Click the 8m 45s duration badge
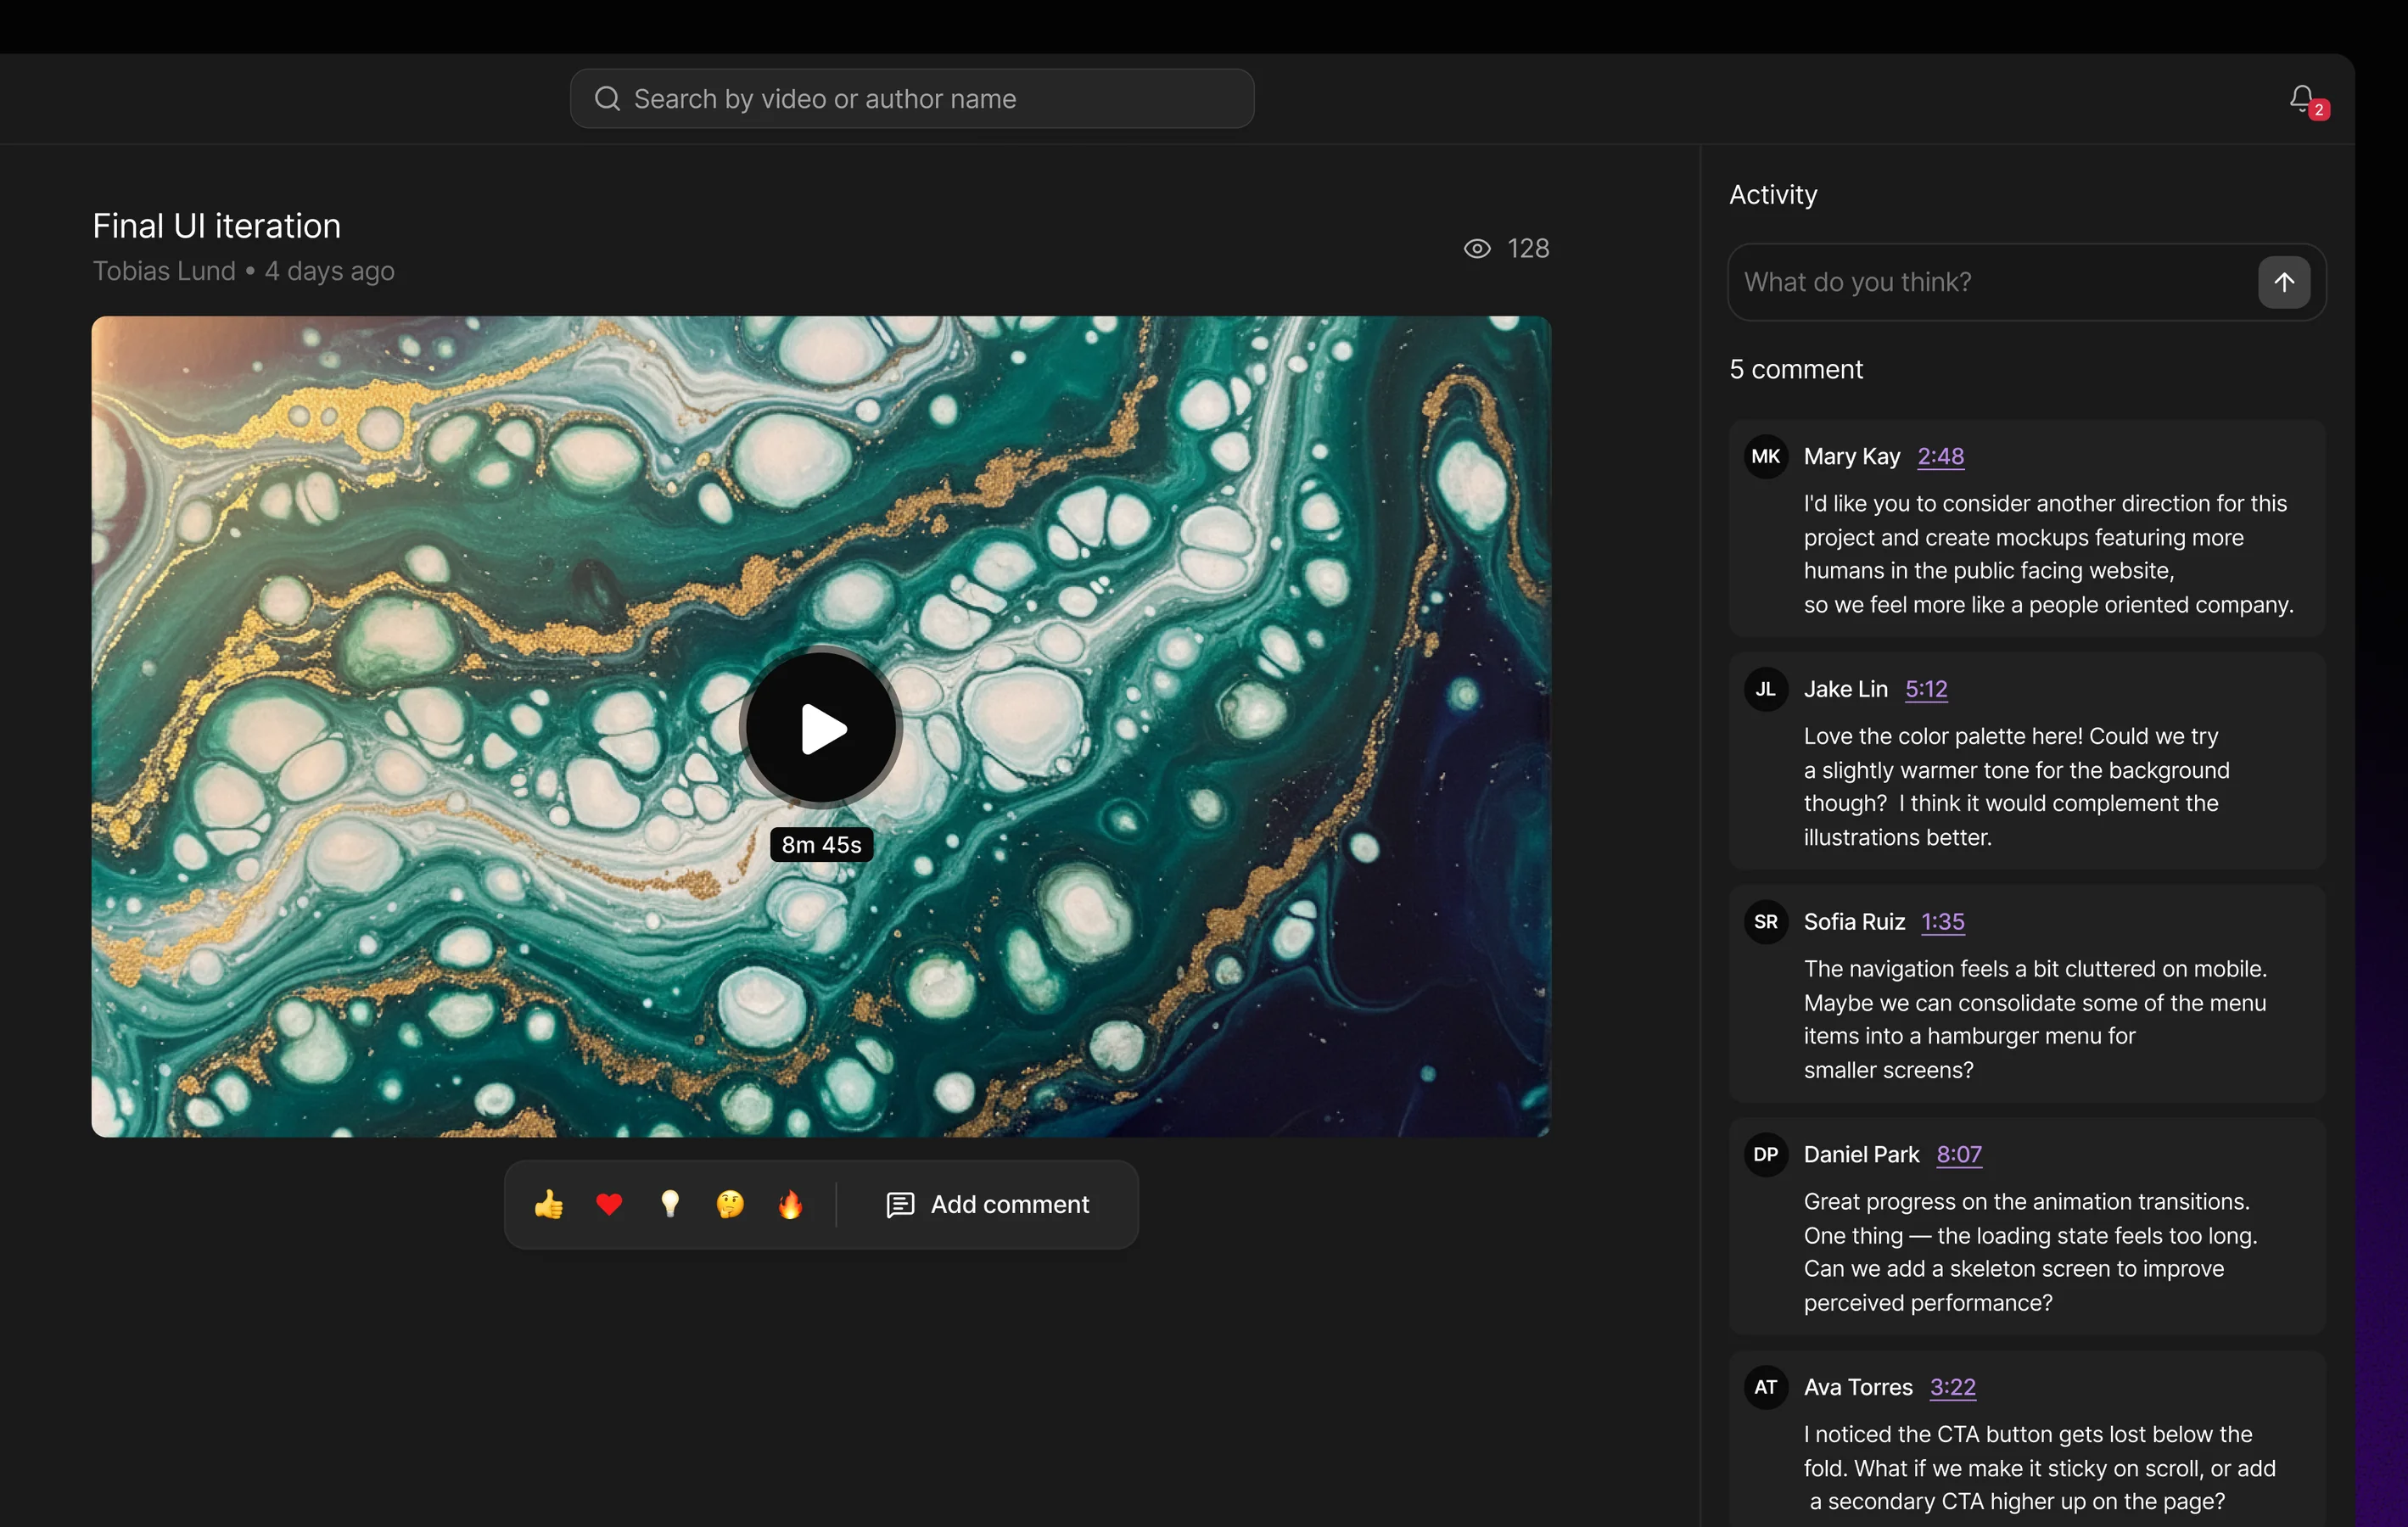Viewport: 2408px width, 1527px height. [x=821, y=845]
